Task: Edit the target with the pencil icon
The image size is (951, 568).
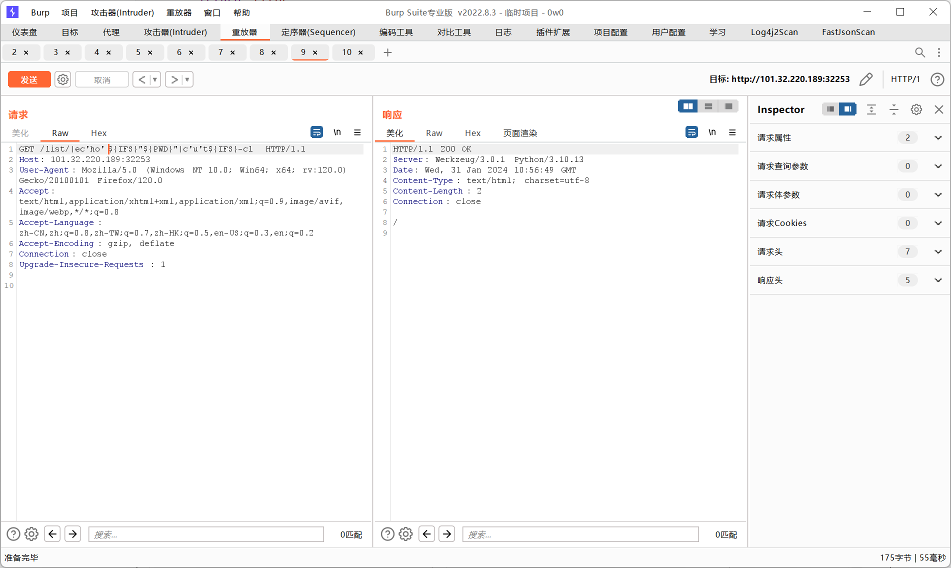Action: point(866,79)
